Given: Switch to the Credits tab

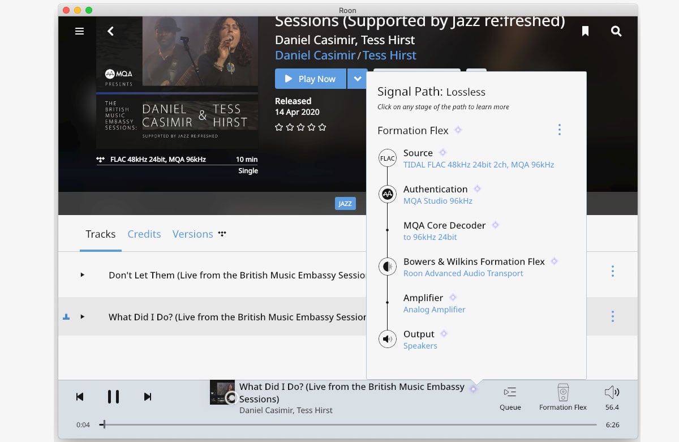Looking at the screenshot, I should [144, 234].
